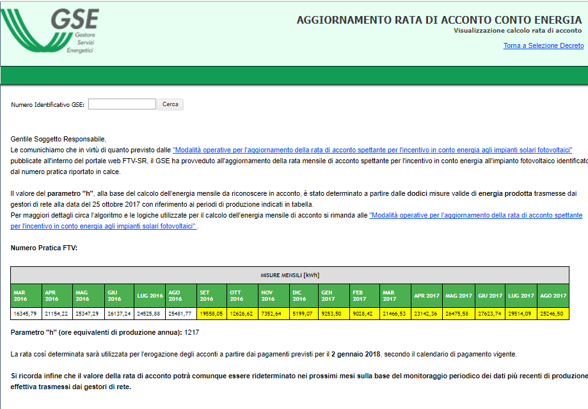Click the Cerca button

(x=170, y=104)
